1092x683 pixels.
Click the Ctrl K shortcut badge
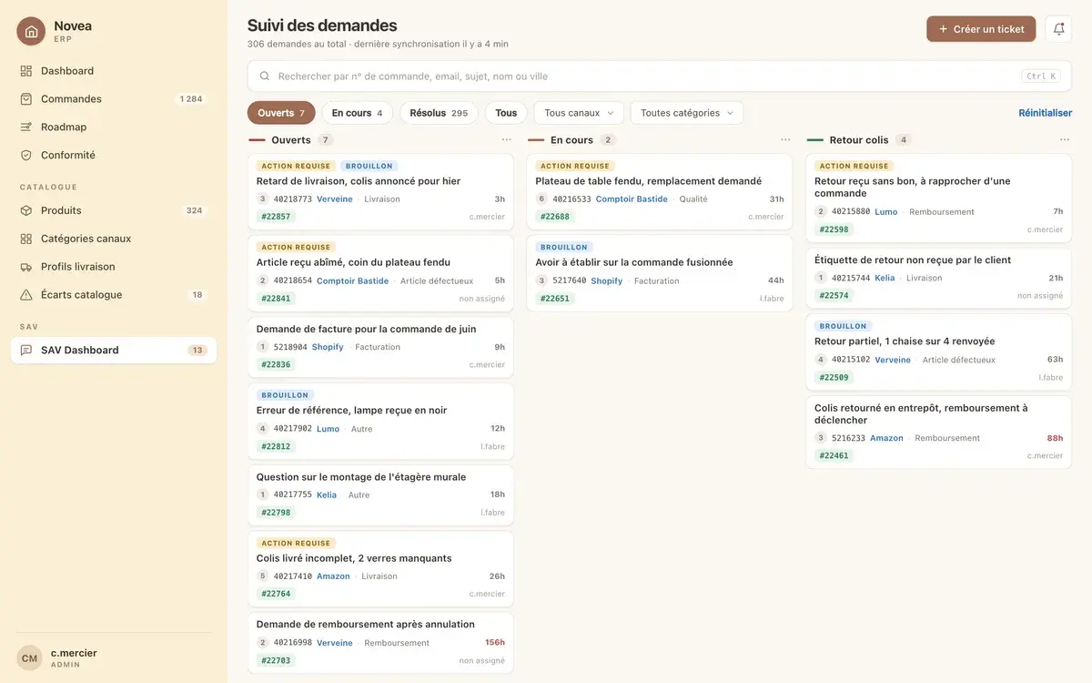tap(1041, 76)
